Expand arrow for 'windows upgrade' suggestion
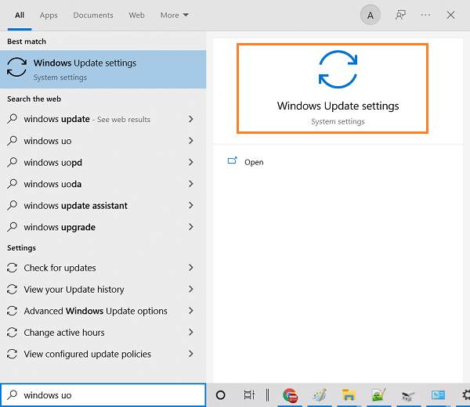 [x=191, y=227]
